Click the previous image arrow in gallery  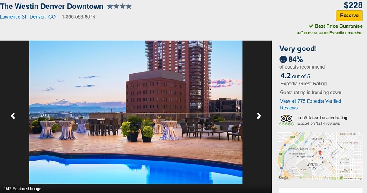[x=13, y=116]
